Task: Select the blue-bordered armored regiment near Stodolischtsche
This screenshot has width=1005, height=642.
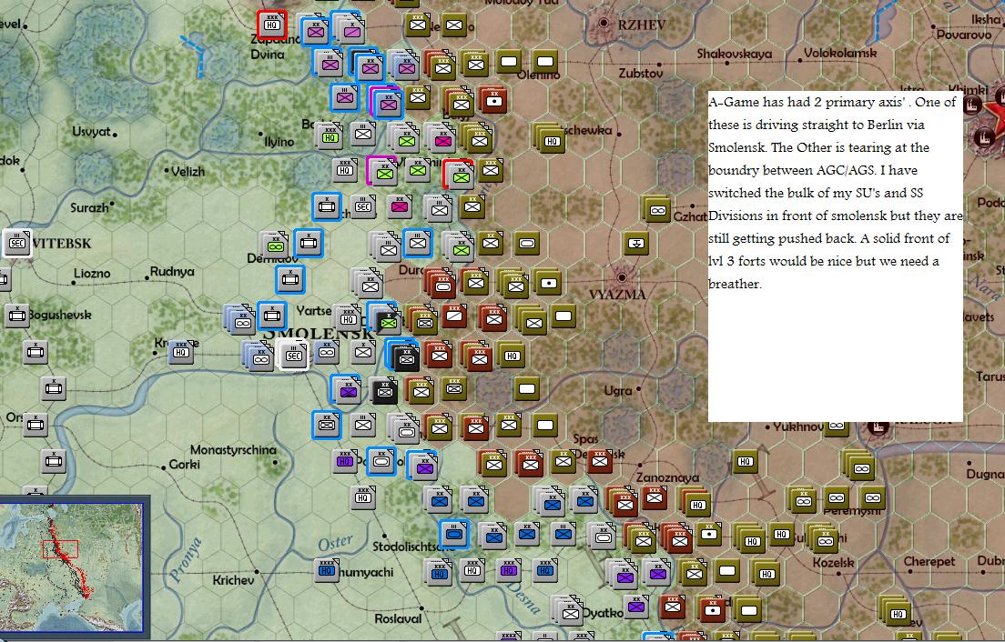Action: pos(454,534)
